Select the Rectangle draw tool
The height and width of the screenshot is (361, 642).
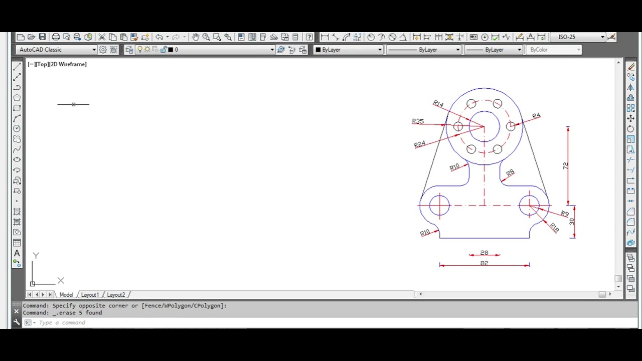tap(17, 108)
